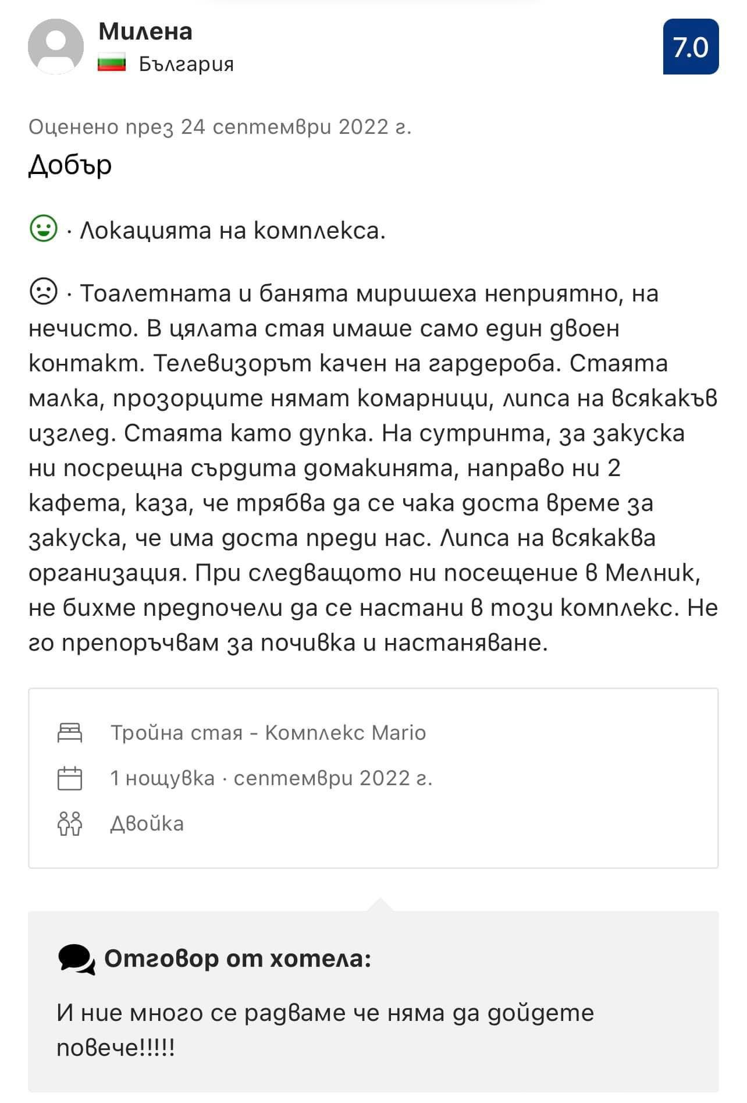Click the couple travelers icon
Image resolution: width=747 pixels, height=1103 pixels.
click(70, 824)
